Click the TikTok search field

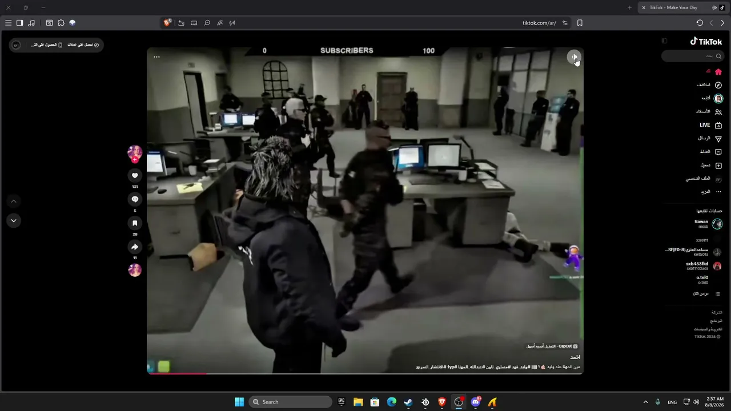click(x=693, y=56)
